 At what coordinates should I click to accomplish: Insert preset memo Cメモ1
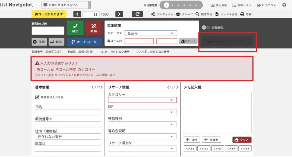click(x=190, y=148)
